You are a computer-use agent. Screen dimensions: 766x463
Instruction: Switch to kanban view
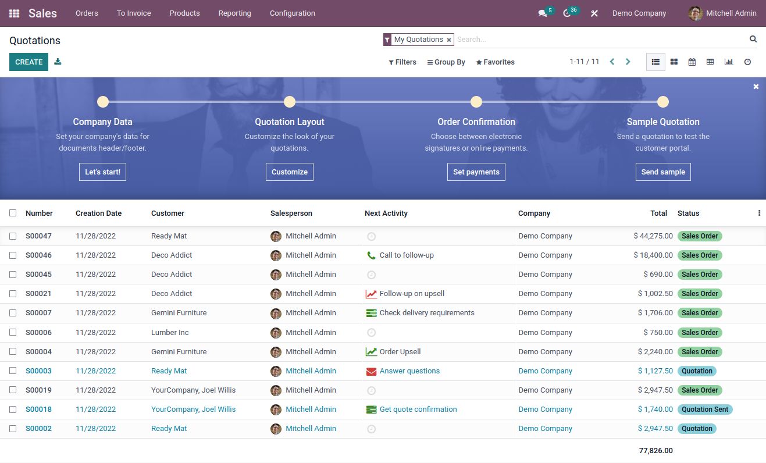pos(674,62)
